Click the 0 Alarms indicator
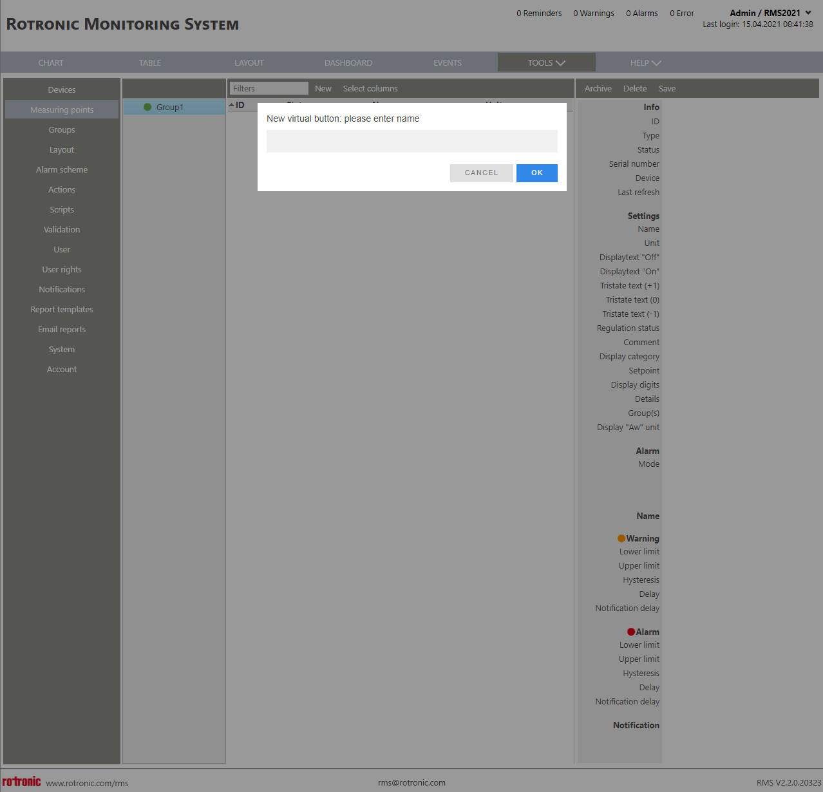Viewport: 823px width, 792px height. (642, 13)
